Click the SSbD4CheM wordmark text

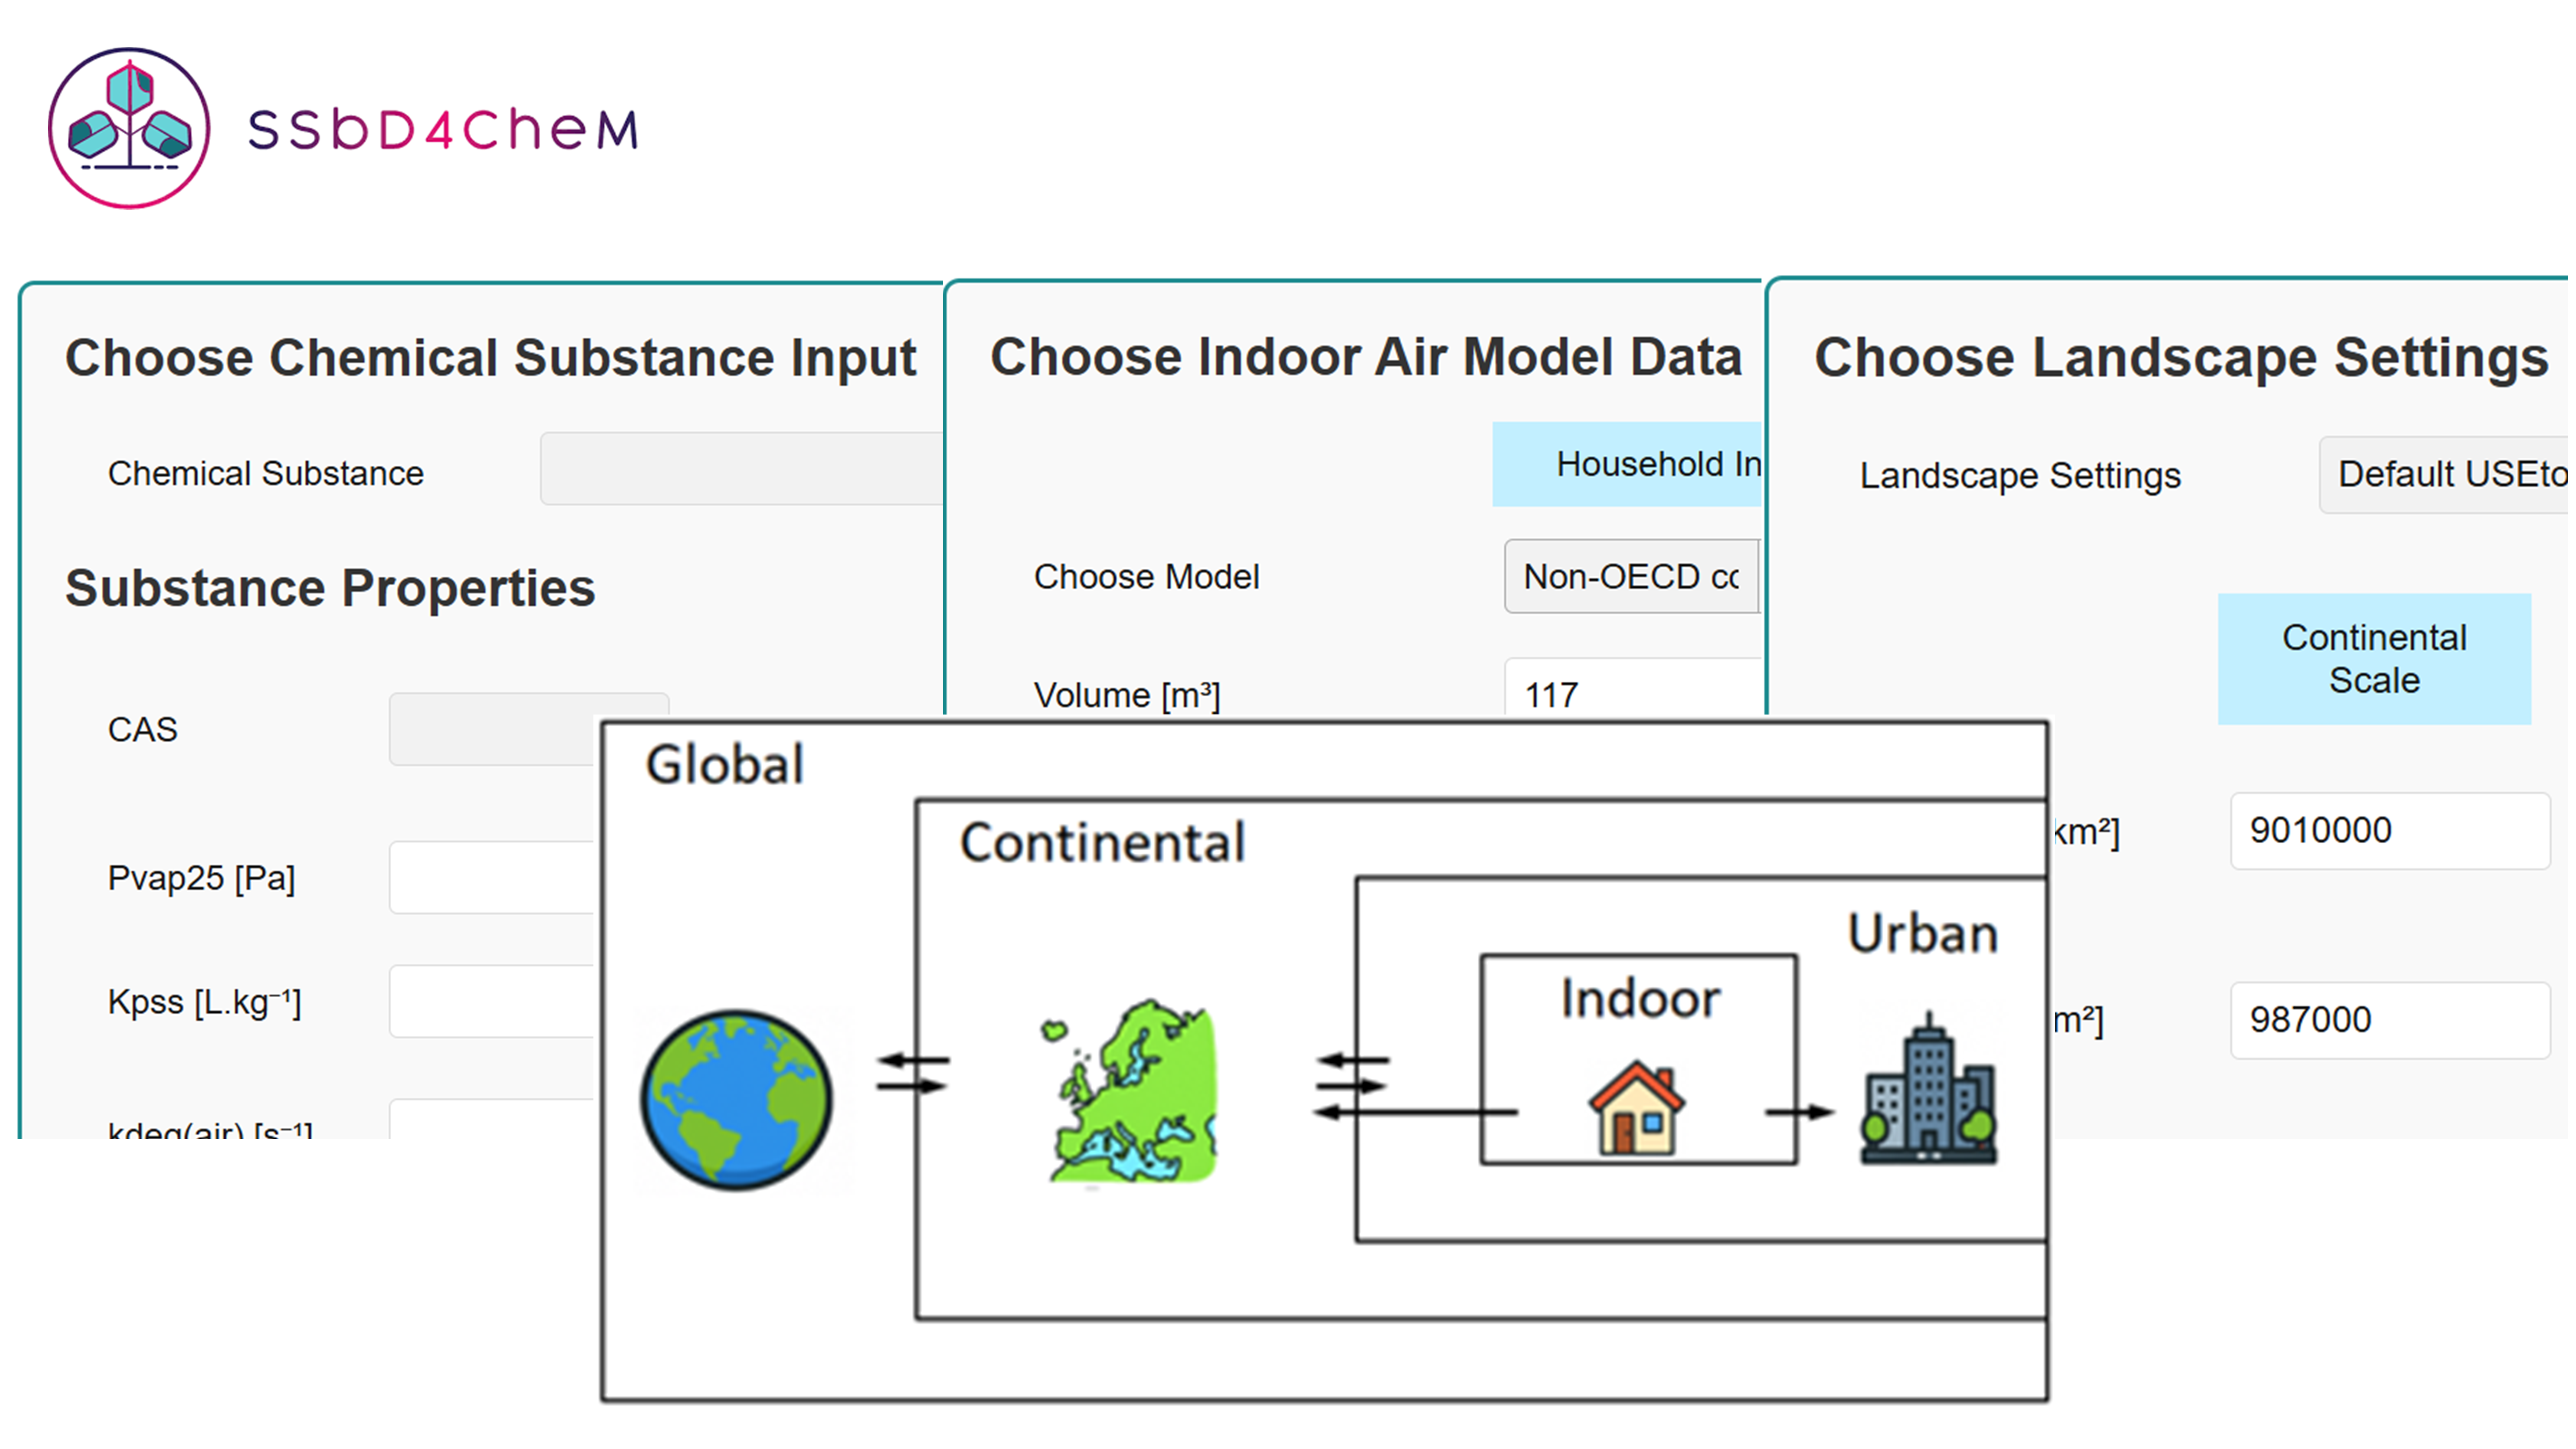(443, 130)
